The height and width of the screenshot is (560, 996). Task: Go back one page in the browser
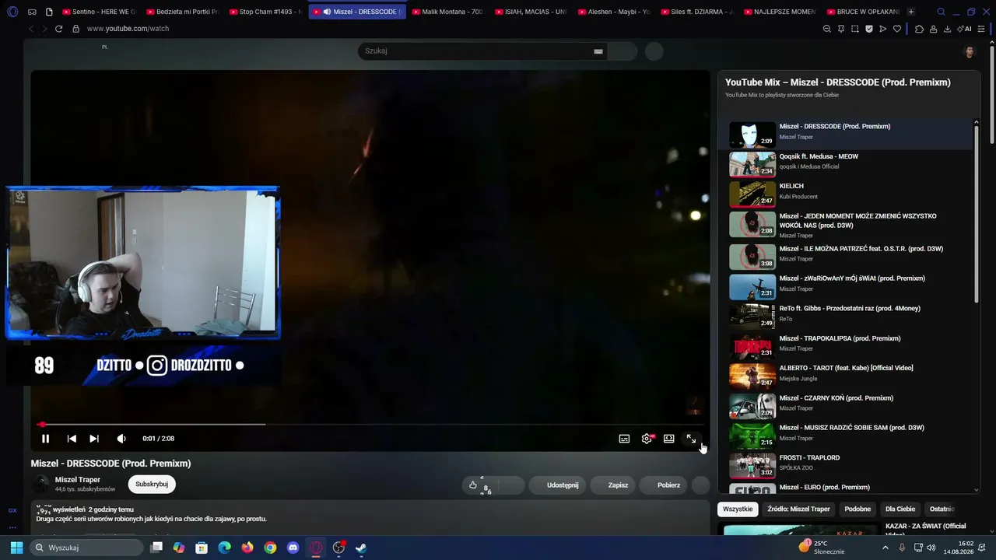click(31, 29)
